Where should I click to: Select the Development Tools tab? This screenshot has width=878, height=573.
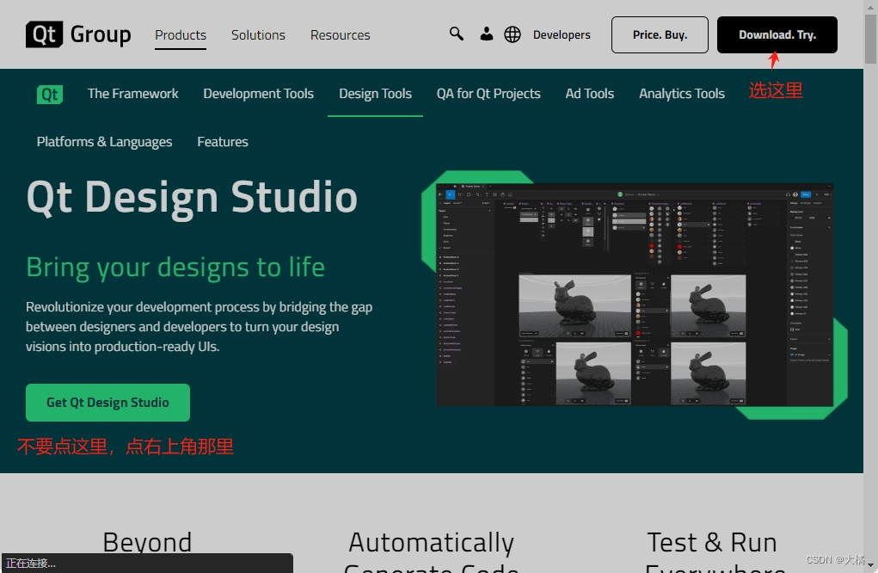tap(258, 94)
